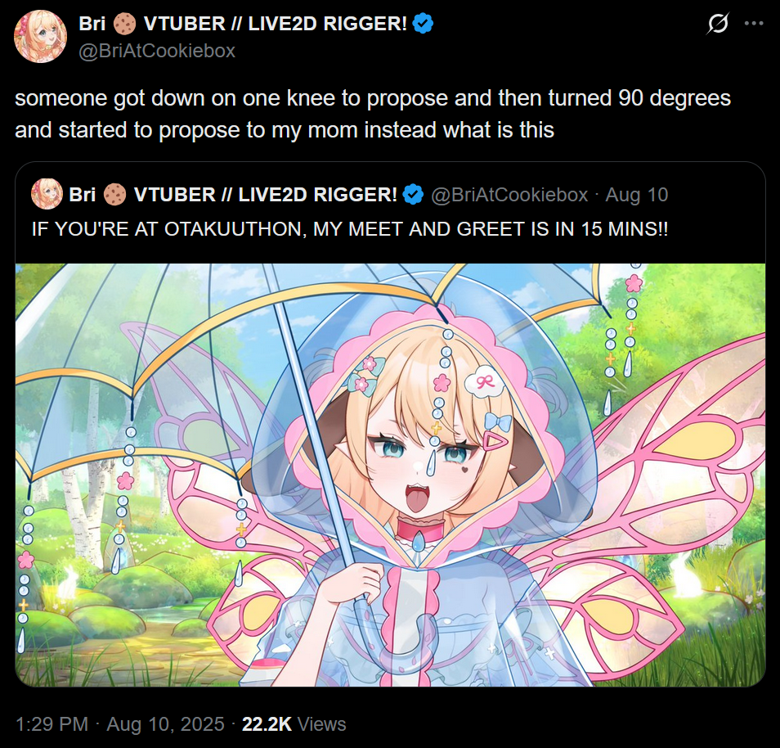Click the main display name Bri VTUBER // LIVE2D RIGGER!
Screen dimensions: 780x748
tap(244, 24)
